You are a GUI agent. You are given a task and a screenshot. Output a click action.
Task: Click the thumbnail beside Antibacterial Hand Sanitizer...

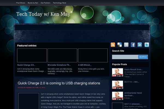pyautogui.click(x=118, y=96)
